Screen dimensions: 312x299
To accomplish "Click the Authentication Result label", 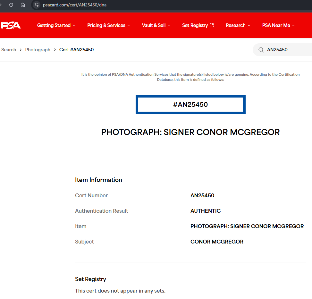I will 101,211.
